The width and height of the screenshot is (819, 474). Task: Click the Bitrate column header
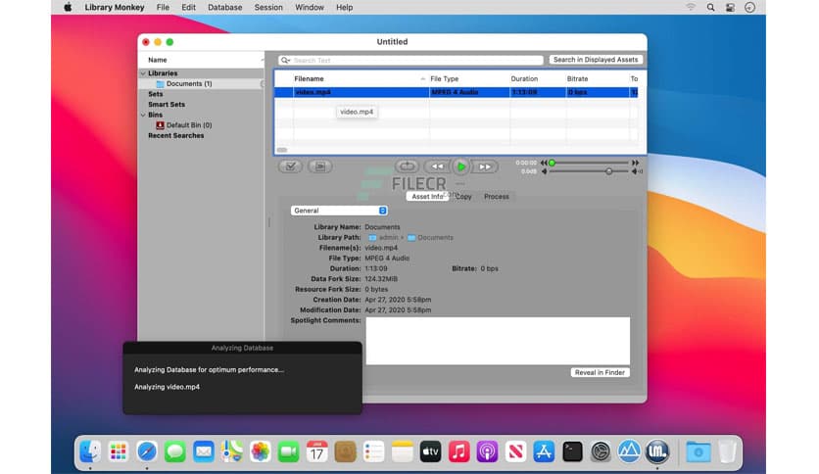click(x=577, y=78)
